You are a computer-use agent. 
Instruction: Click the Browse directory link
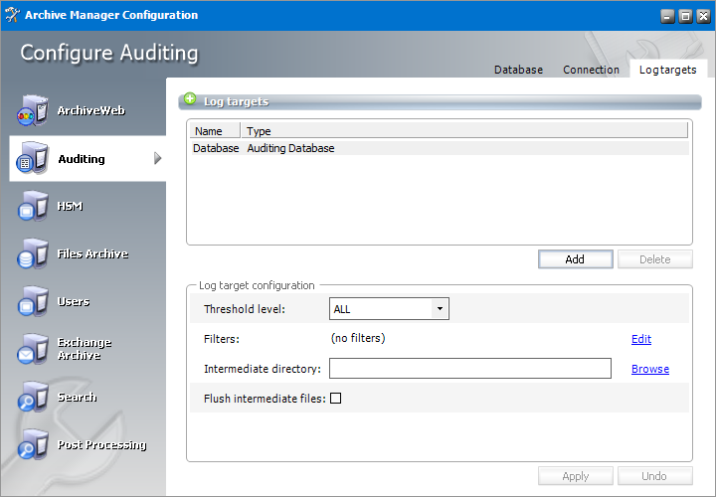coord(649,369)
